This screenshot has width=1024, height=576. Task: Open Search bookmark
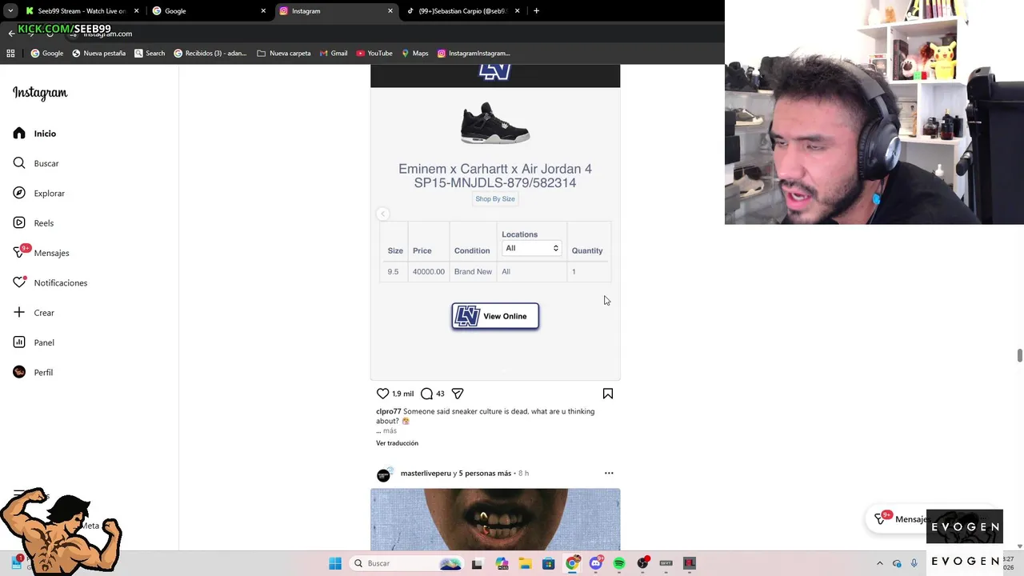point(150,54)
